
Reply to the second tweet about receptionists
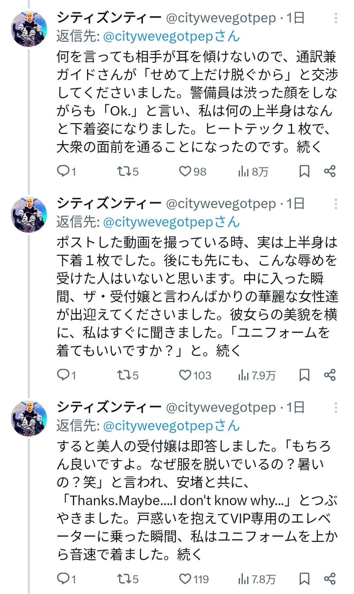click(x=63, y=375)
